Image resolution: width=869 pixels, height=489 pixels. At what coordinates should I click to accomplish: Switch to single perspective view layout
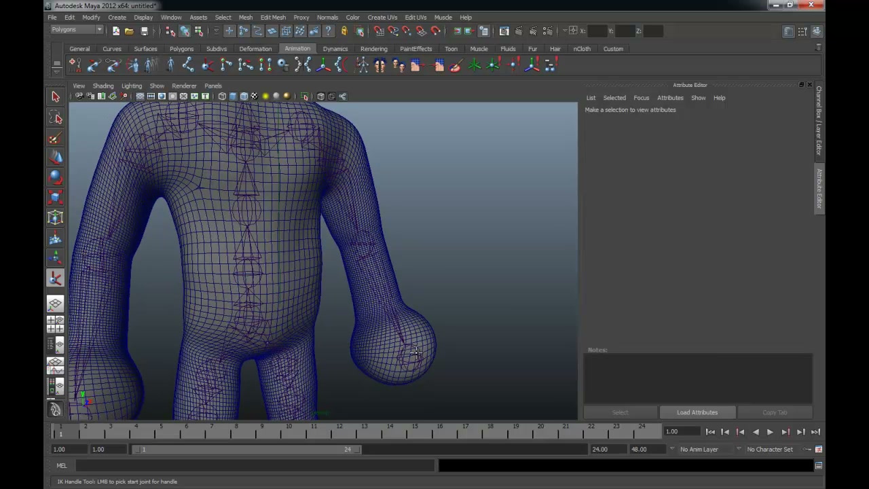coord(56,304)
